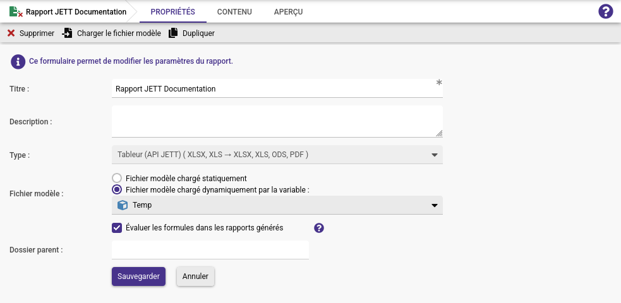Screen dimensions: 621x303
Task: Open the help icon in top-right corner
Action: pos(606,11)
